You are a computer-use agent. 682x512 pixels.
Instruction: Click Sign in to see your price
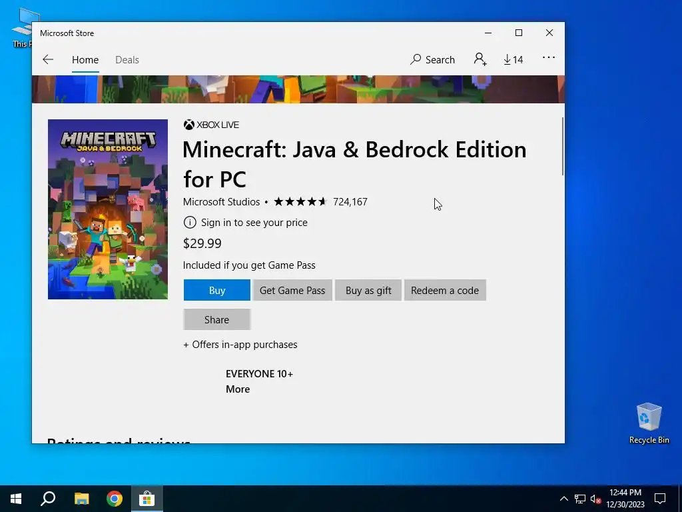point(254,223)
